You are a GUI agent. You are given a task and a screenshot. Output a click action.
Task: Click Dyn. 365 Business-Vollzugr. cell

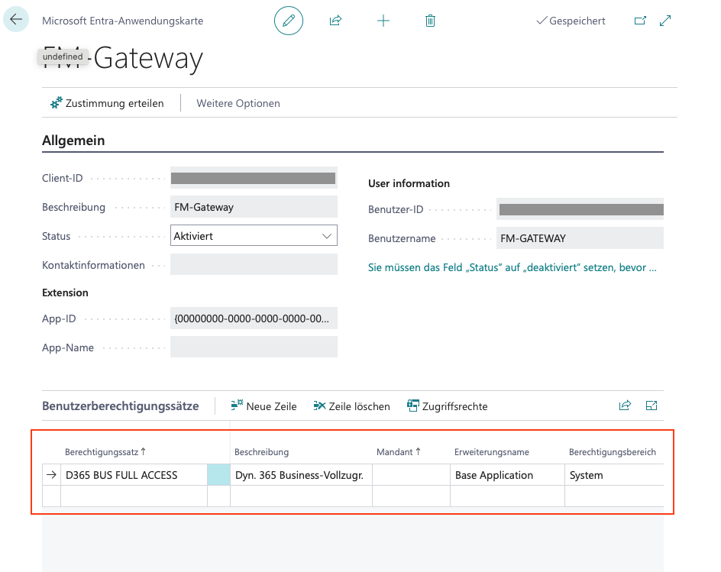(x=301, y=475)
